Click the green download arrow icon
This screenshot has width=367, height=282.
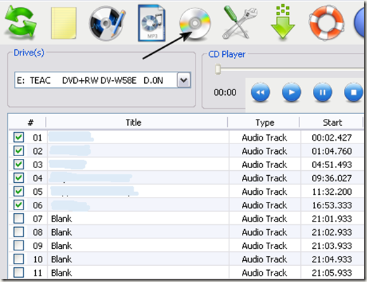pos(283,22)
